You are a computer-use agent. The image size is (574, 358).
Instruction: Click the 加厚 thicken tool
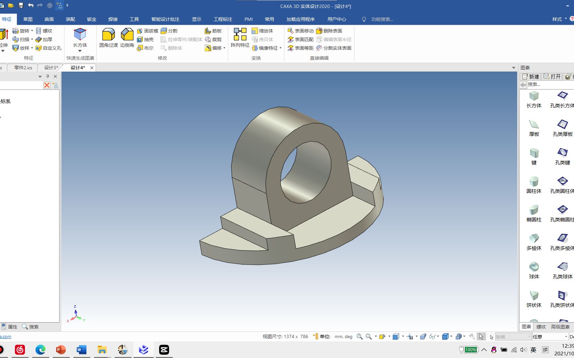click(44, 39)
